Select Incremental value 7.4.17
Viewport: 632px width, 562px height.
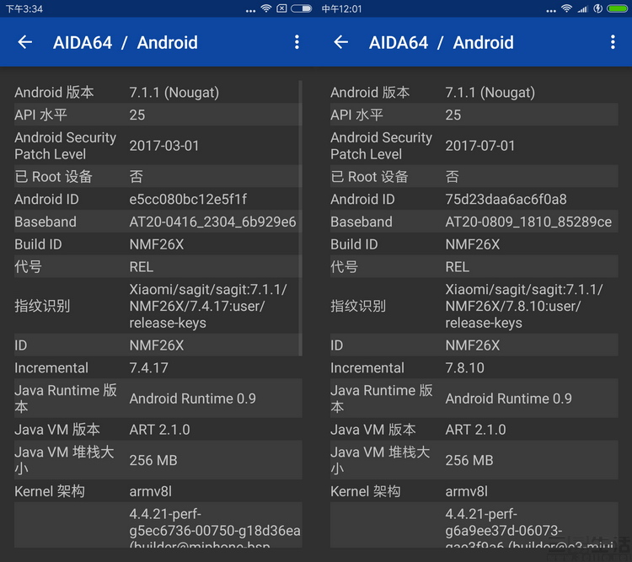[148, 367]
